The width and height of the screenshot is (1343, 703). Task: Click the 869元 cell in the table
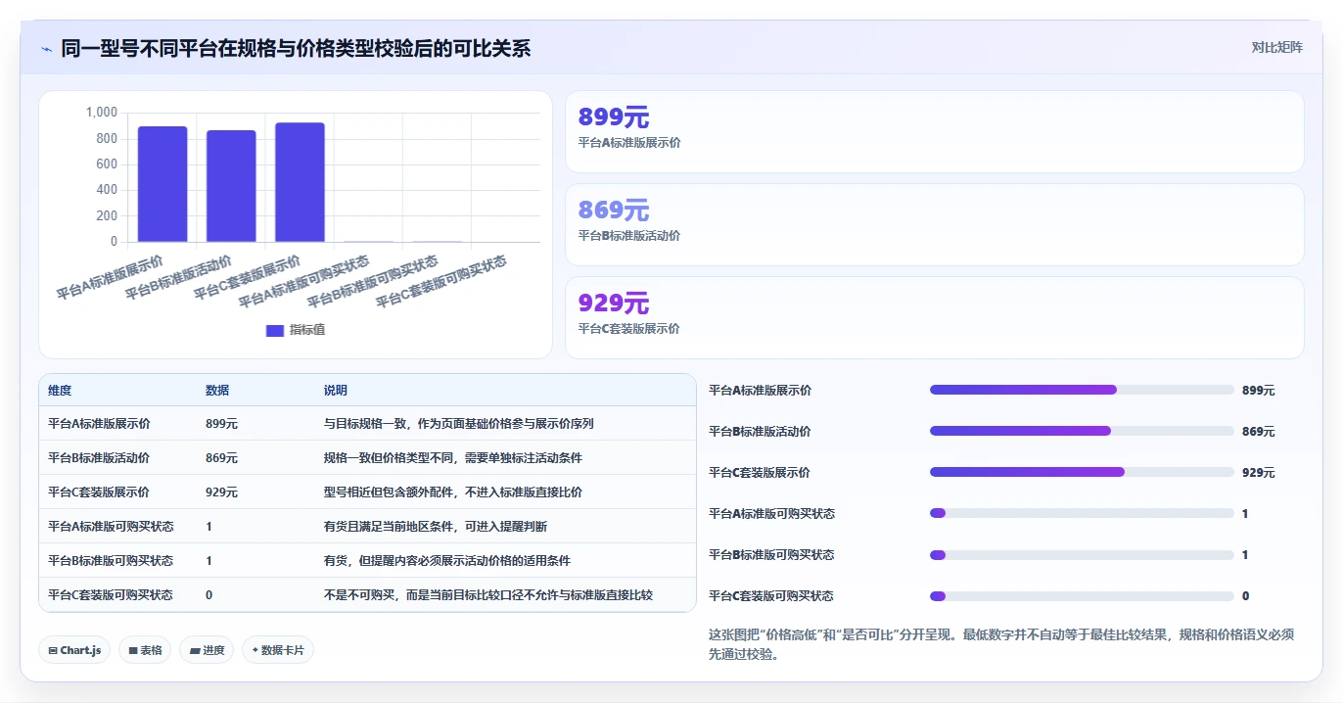[x=221, y=458]
